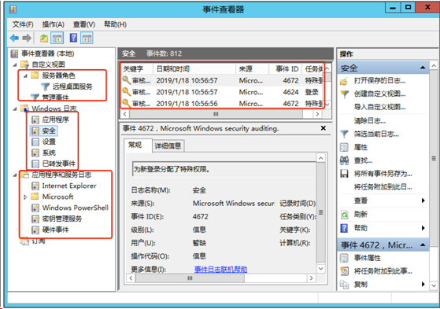Sort by the 来源 column header

252,68
